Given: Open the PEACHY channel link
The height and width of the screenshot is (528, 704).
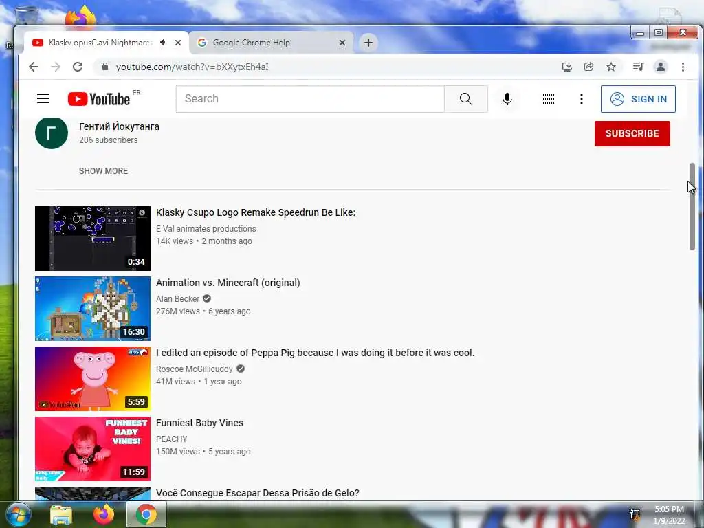Looking at the screenshot, I should 171,439.
